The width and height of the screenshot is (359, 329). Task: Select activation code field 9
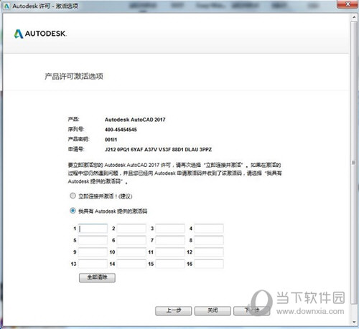(93, 252)
